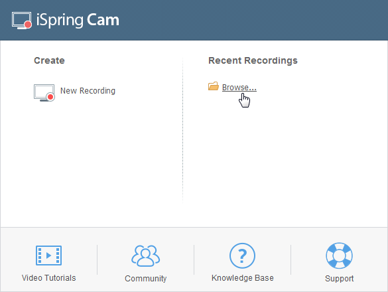This screenshot has width=388, height=292.
Task: Open the Knowledge Base question mark icon
Action: [x=242, y=256]
